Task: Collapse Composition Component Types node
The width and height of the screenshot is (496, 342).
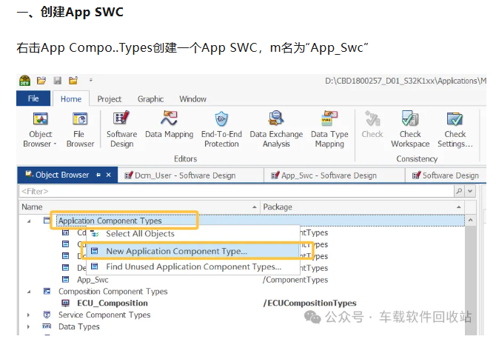Action: pos(29,292)
